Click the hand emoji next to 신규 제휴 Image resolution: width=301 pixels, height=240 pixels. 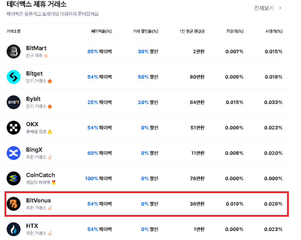tap(46, 55)
